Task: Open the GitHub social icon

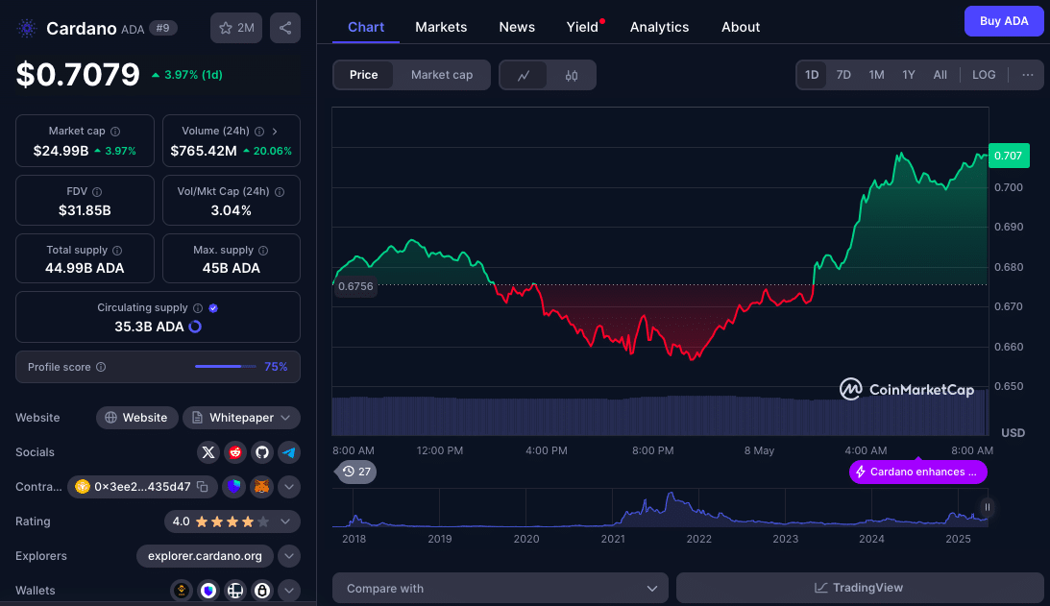Action: pos(262,452)
